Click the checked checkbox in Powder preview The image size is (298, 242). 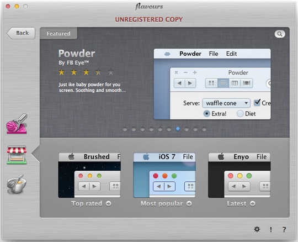(x=257, y=103)
